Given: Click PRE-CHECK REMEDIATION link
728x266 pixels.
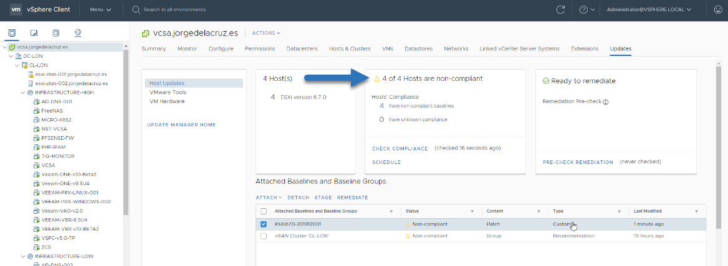Looking at the screenshot, I should tap(578, 162).
